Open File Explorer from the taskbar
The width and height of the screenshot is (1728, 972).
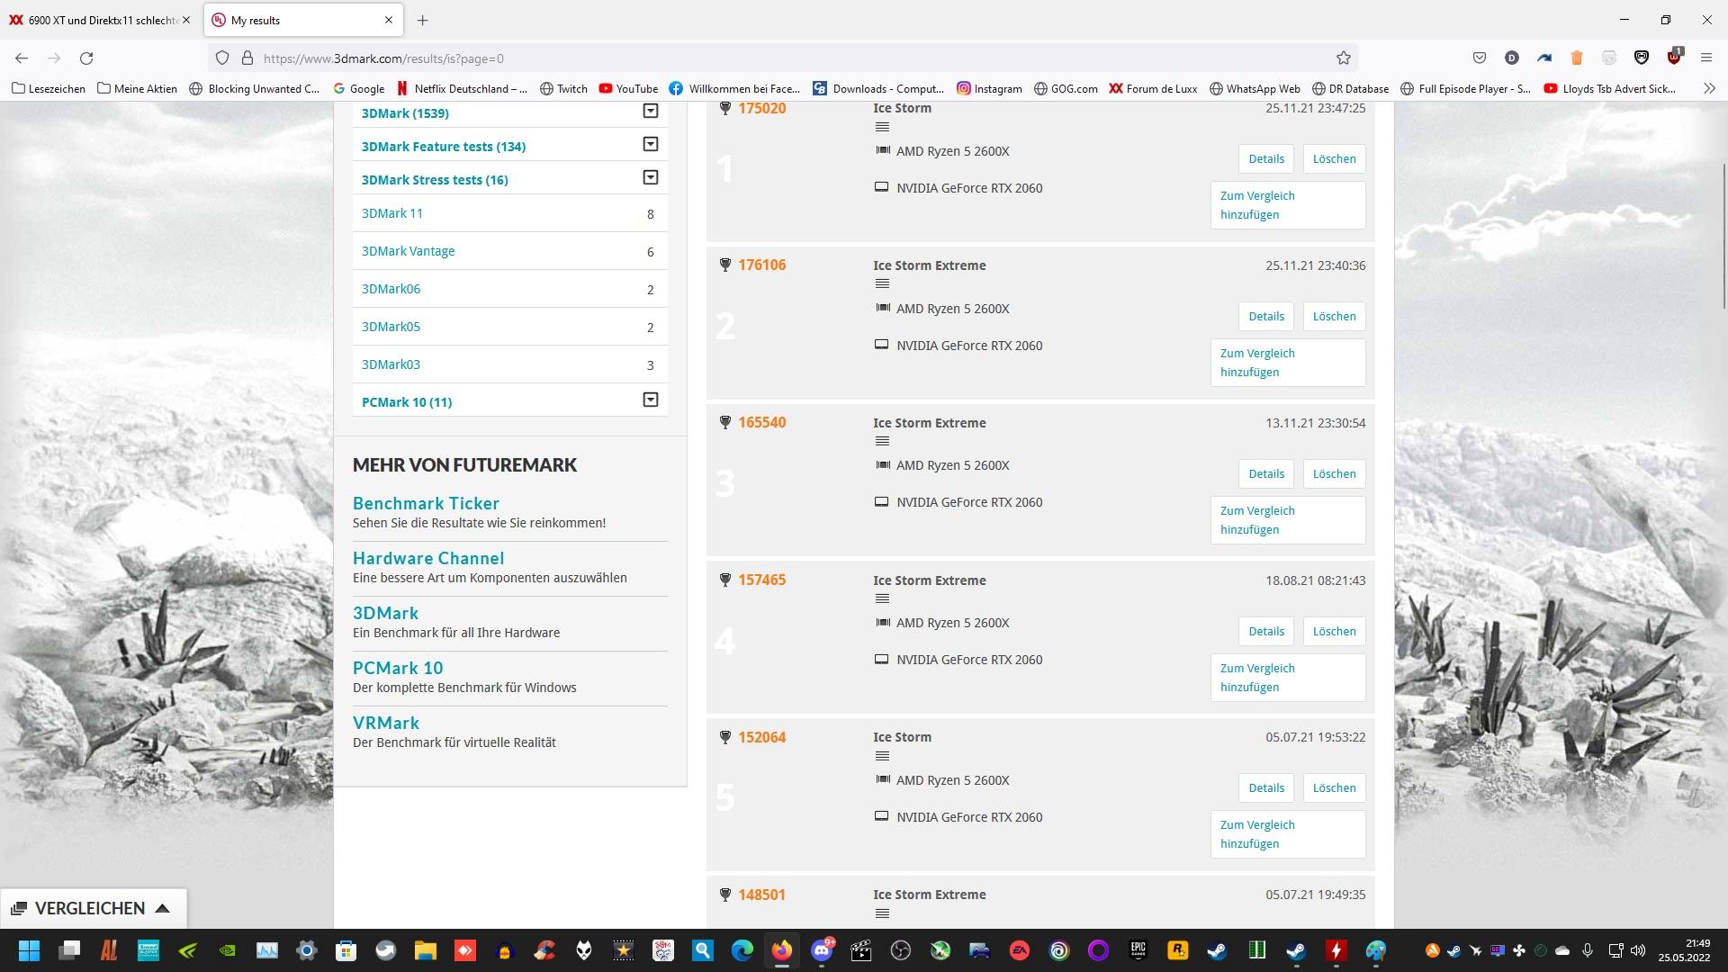pyautogui.click(x=425, y=950)
